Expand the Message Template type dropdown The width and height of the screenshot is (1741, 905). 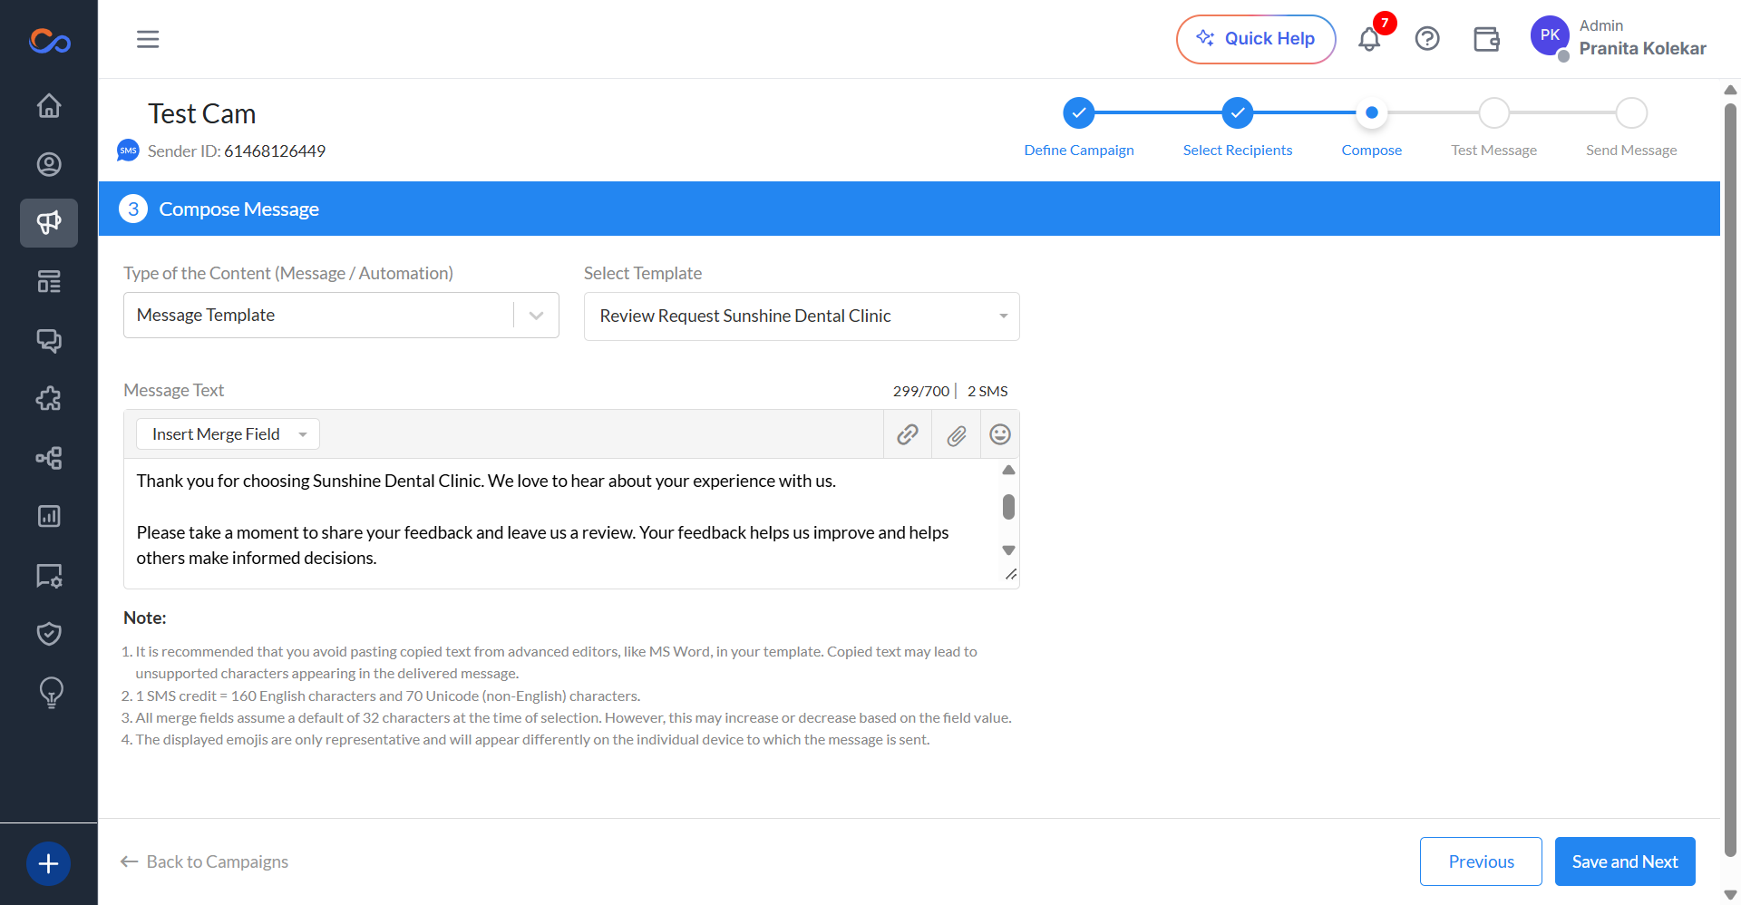pyautogui.click(x=341, y=316)
